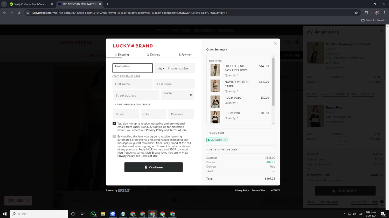
Task: Switch to Mid Rise Corduroy Sweet Boot tab
Action: pos(79,4)
